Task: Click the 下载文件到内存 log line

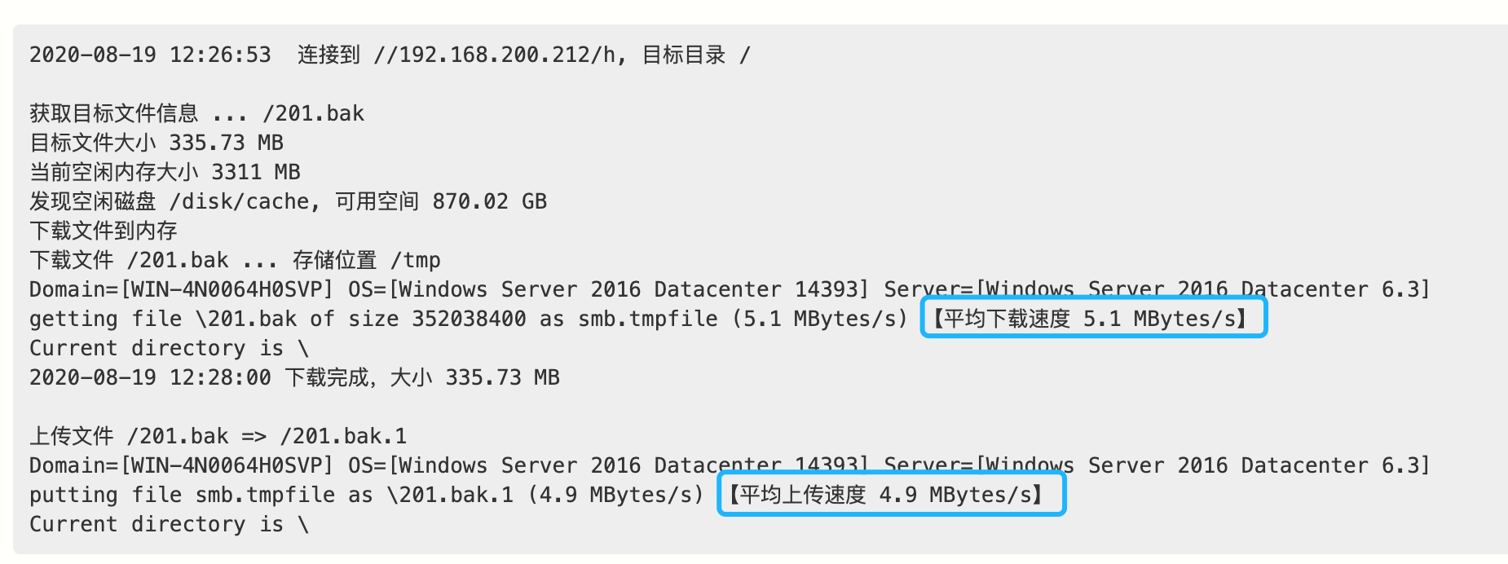Action: click(x=104, y=231)
